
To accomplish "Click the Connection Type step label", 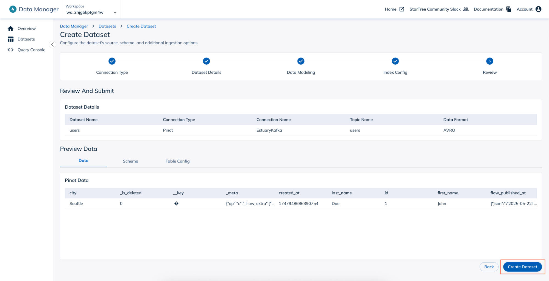I will click(112, 72).
